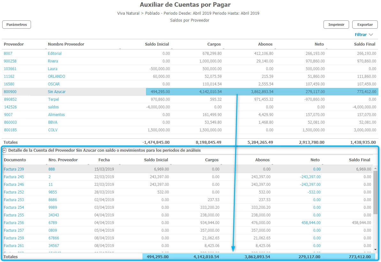Open the Rivera supplier name link
Screen dimensions: 381x262
click(53, 61)
